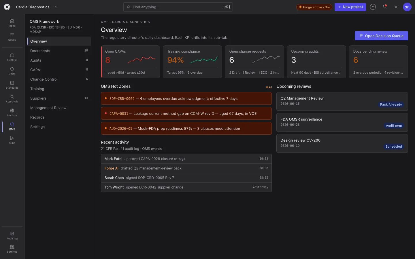Open the Audit log icon

pyautogui.click(x=12, y=236)
